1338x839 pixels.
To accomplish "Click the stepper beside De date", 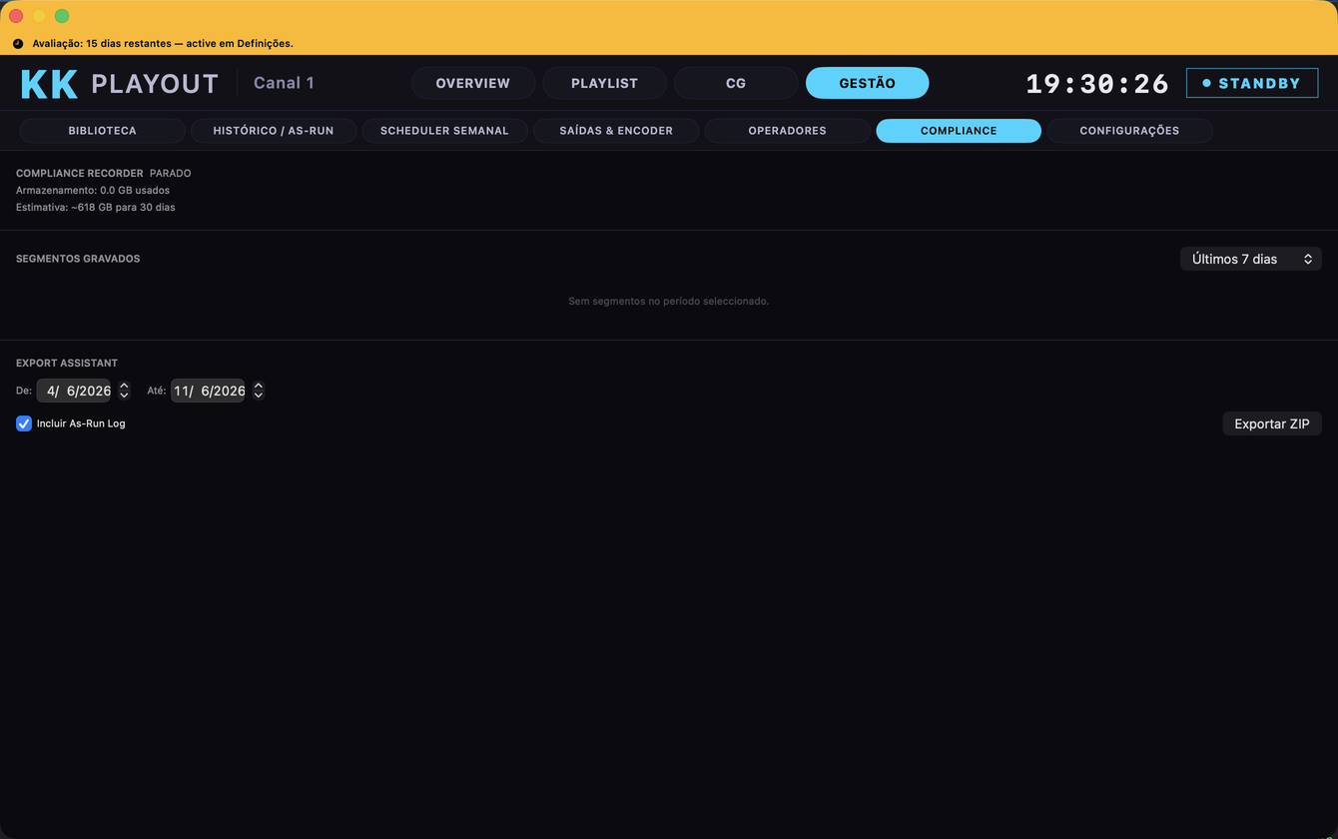I will [x=124, y=391].
